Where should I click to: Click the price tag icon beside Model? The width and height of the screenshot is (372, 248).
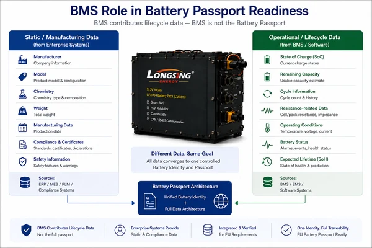[x=22, y=77]
